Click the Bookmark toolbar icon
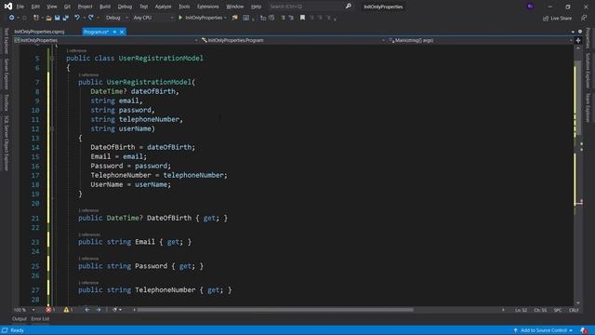This screenshot has height=335, width=595. click(x=302, y=18)
